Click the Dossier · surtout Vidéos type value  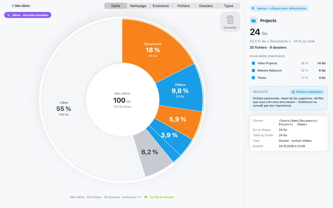pyautogui.click(x=295, y=141)
